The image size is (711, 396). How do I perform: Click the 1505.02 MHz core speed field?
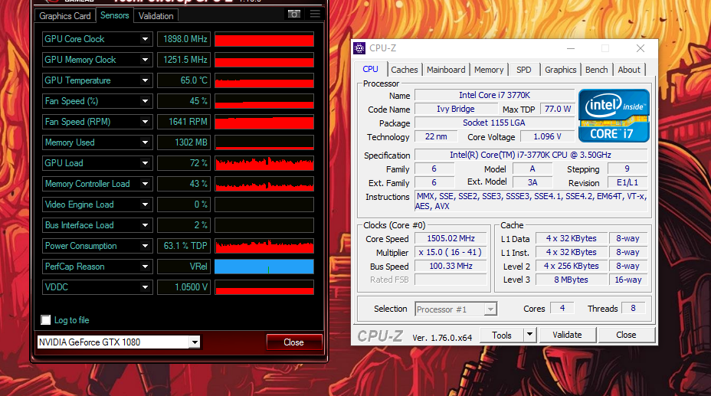[451, 238]
